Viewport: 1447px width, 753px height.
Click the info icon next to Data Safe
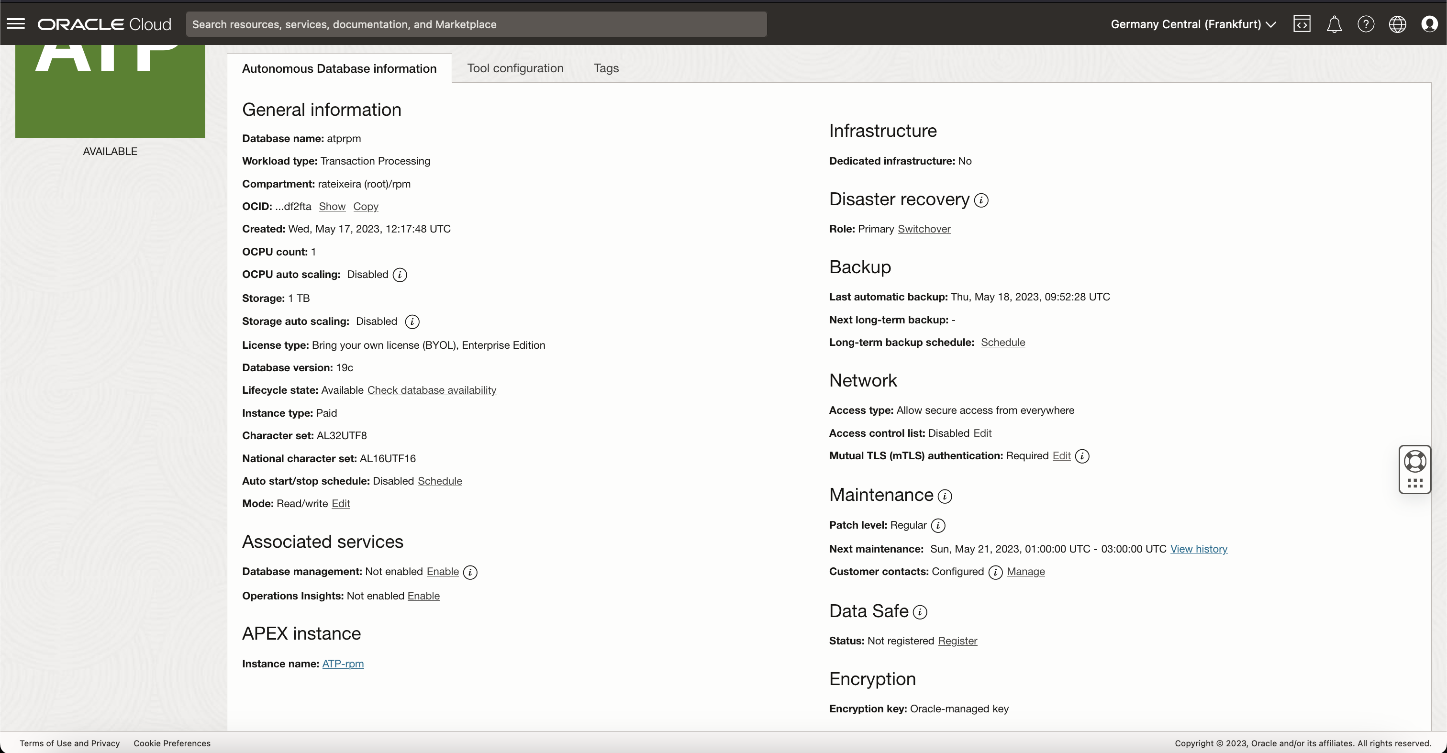(x=920, y=612)
